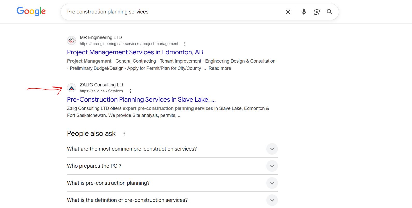Image resolution: width=412 pixels, height=208 pixels.
Task: Clear the search box text
Action: (x=288, y=12)
